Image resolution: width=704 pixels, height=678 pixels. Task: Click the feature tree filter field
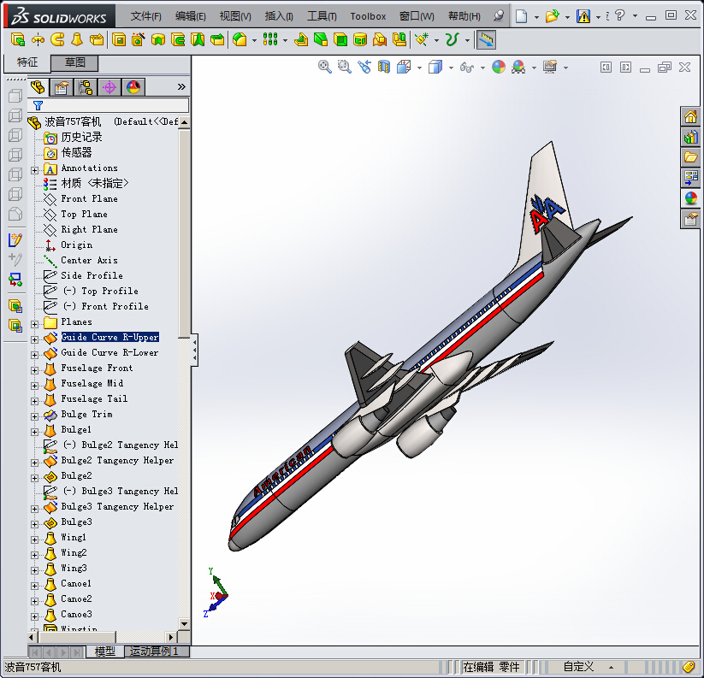click(108, 105)
